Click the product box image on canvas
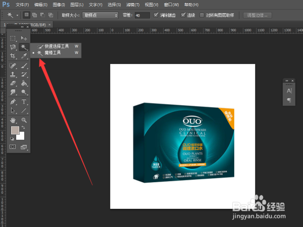The height and width of the screenshot is (227, 303). click(184, 142)
